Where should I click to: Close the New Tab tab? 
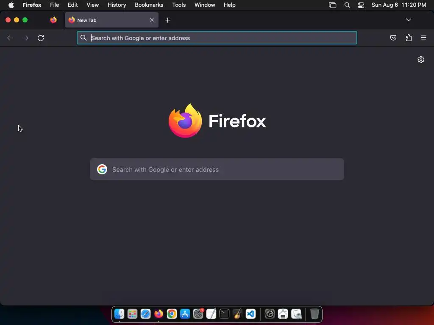tap(152, 20)
